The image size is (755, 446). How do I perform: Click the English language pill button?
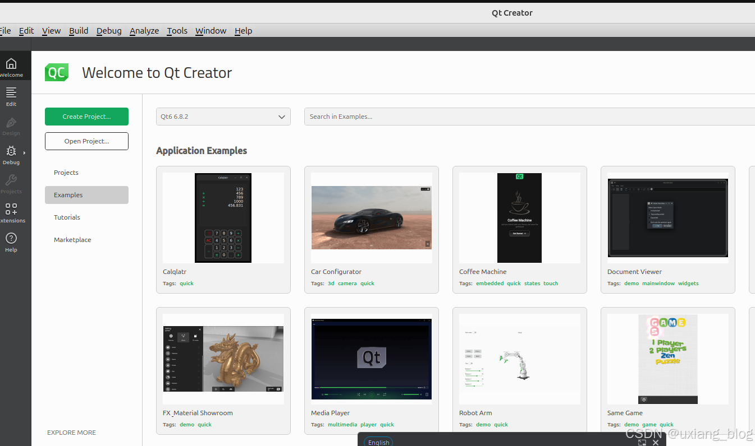click(378, 442)
